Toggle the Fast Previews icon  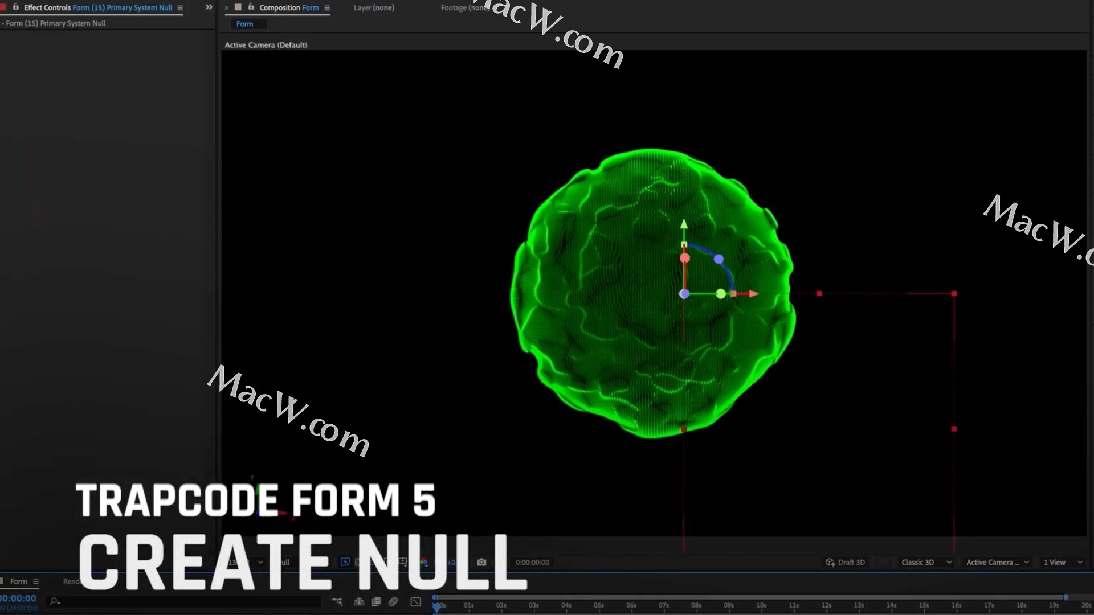pyautogui.click(x=345, y=562)
